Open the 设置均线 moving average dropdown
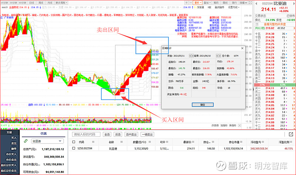Screen dimensions: 296x175 (234, 7)
